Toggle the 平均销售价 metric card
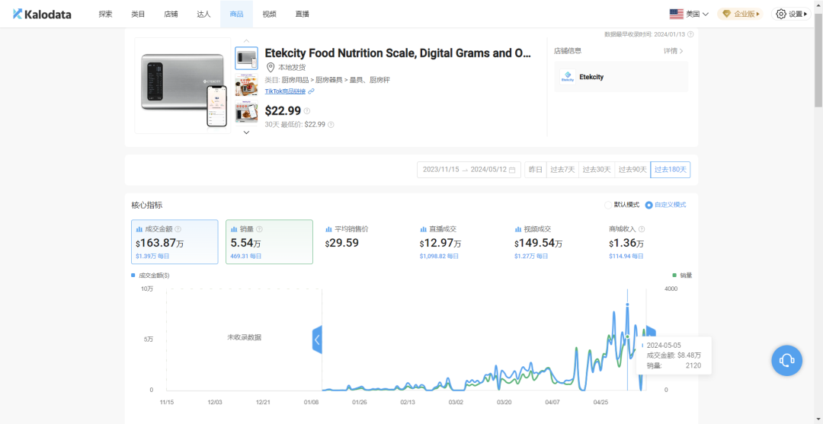 (x=363, y=241)
